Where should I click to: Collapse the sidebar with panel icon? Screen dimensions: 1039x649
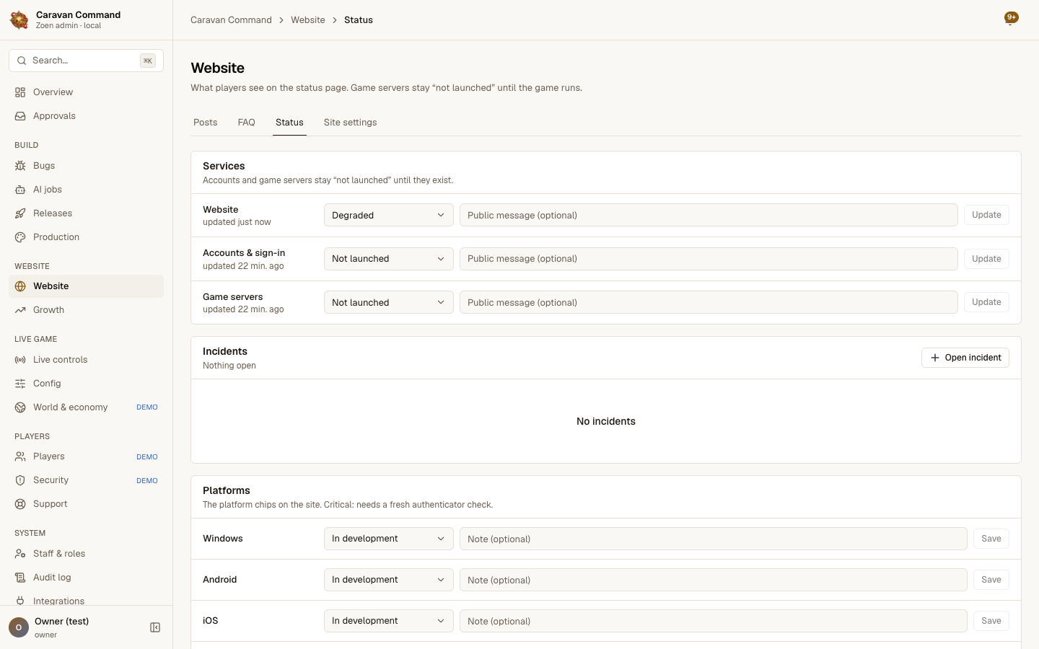(x=155, y=627)
